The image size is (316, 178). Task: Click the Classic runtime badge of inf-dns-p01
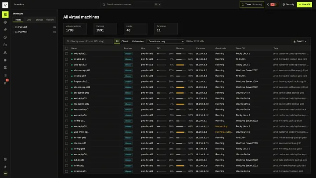click(x=128, y=59)
